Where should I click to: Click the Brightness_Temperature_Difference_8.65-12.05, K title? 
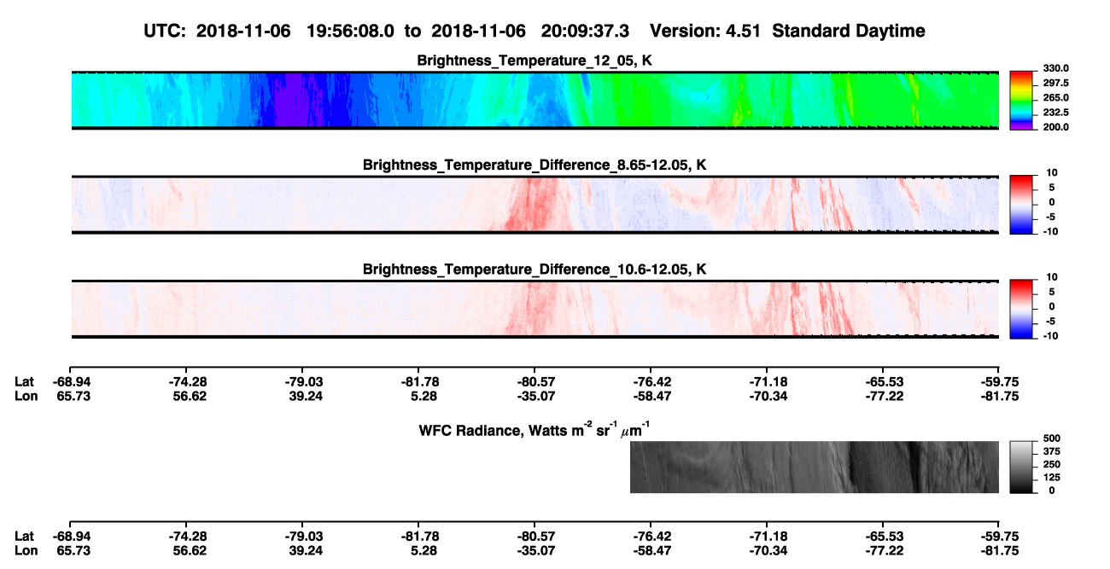(535, 165)
